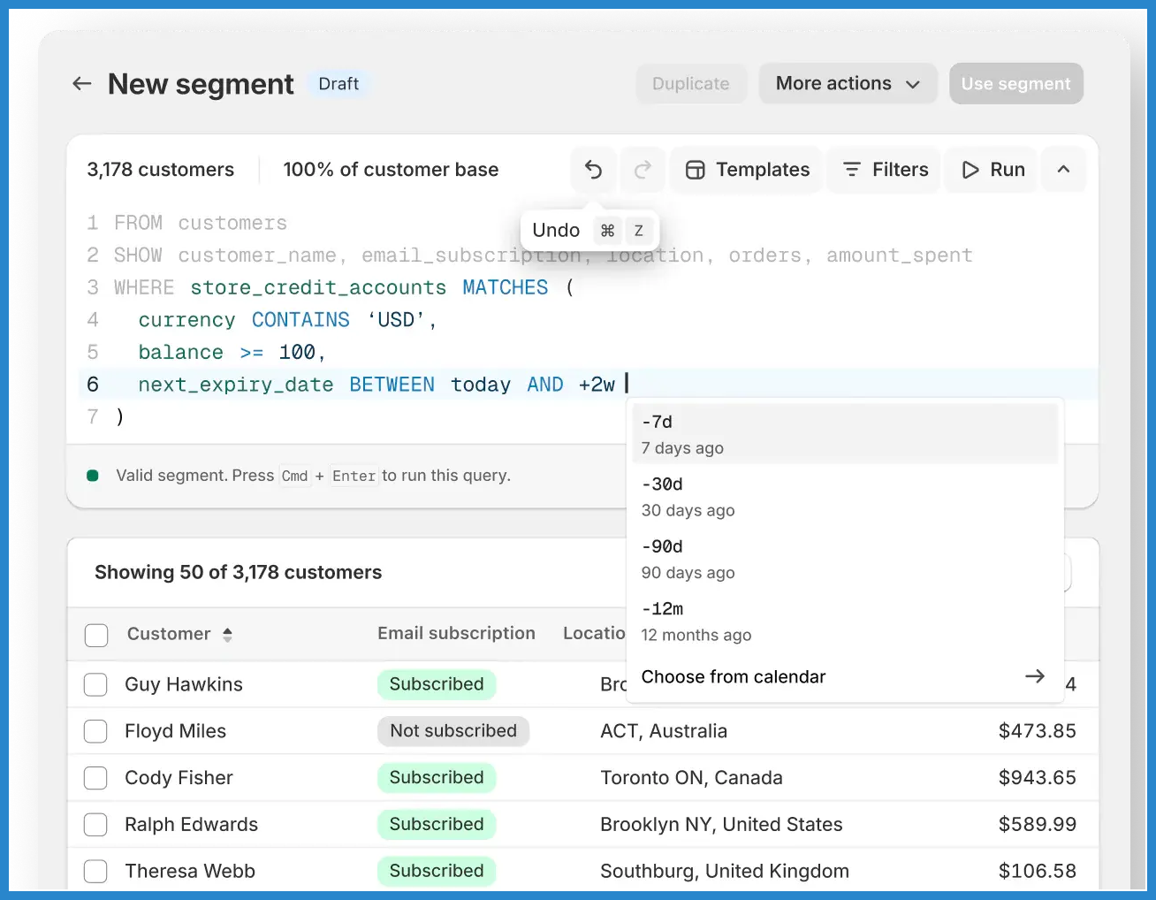The image size is (1156, 900).
Task: Click the ACT, Australia cell
Action: click(x=664, y=731)
